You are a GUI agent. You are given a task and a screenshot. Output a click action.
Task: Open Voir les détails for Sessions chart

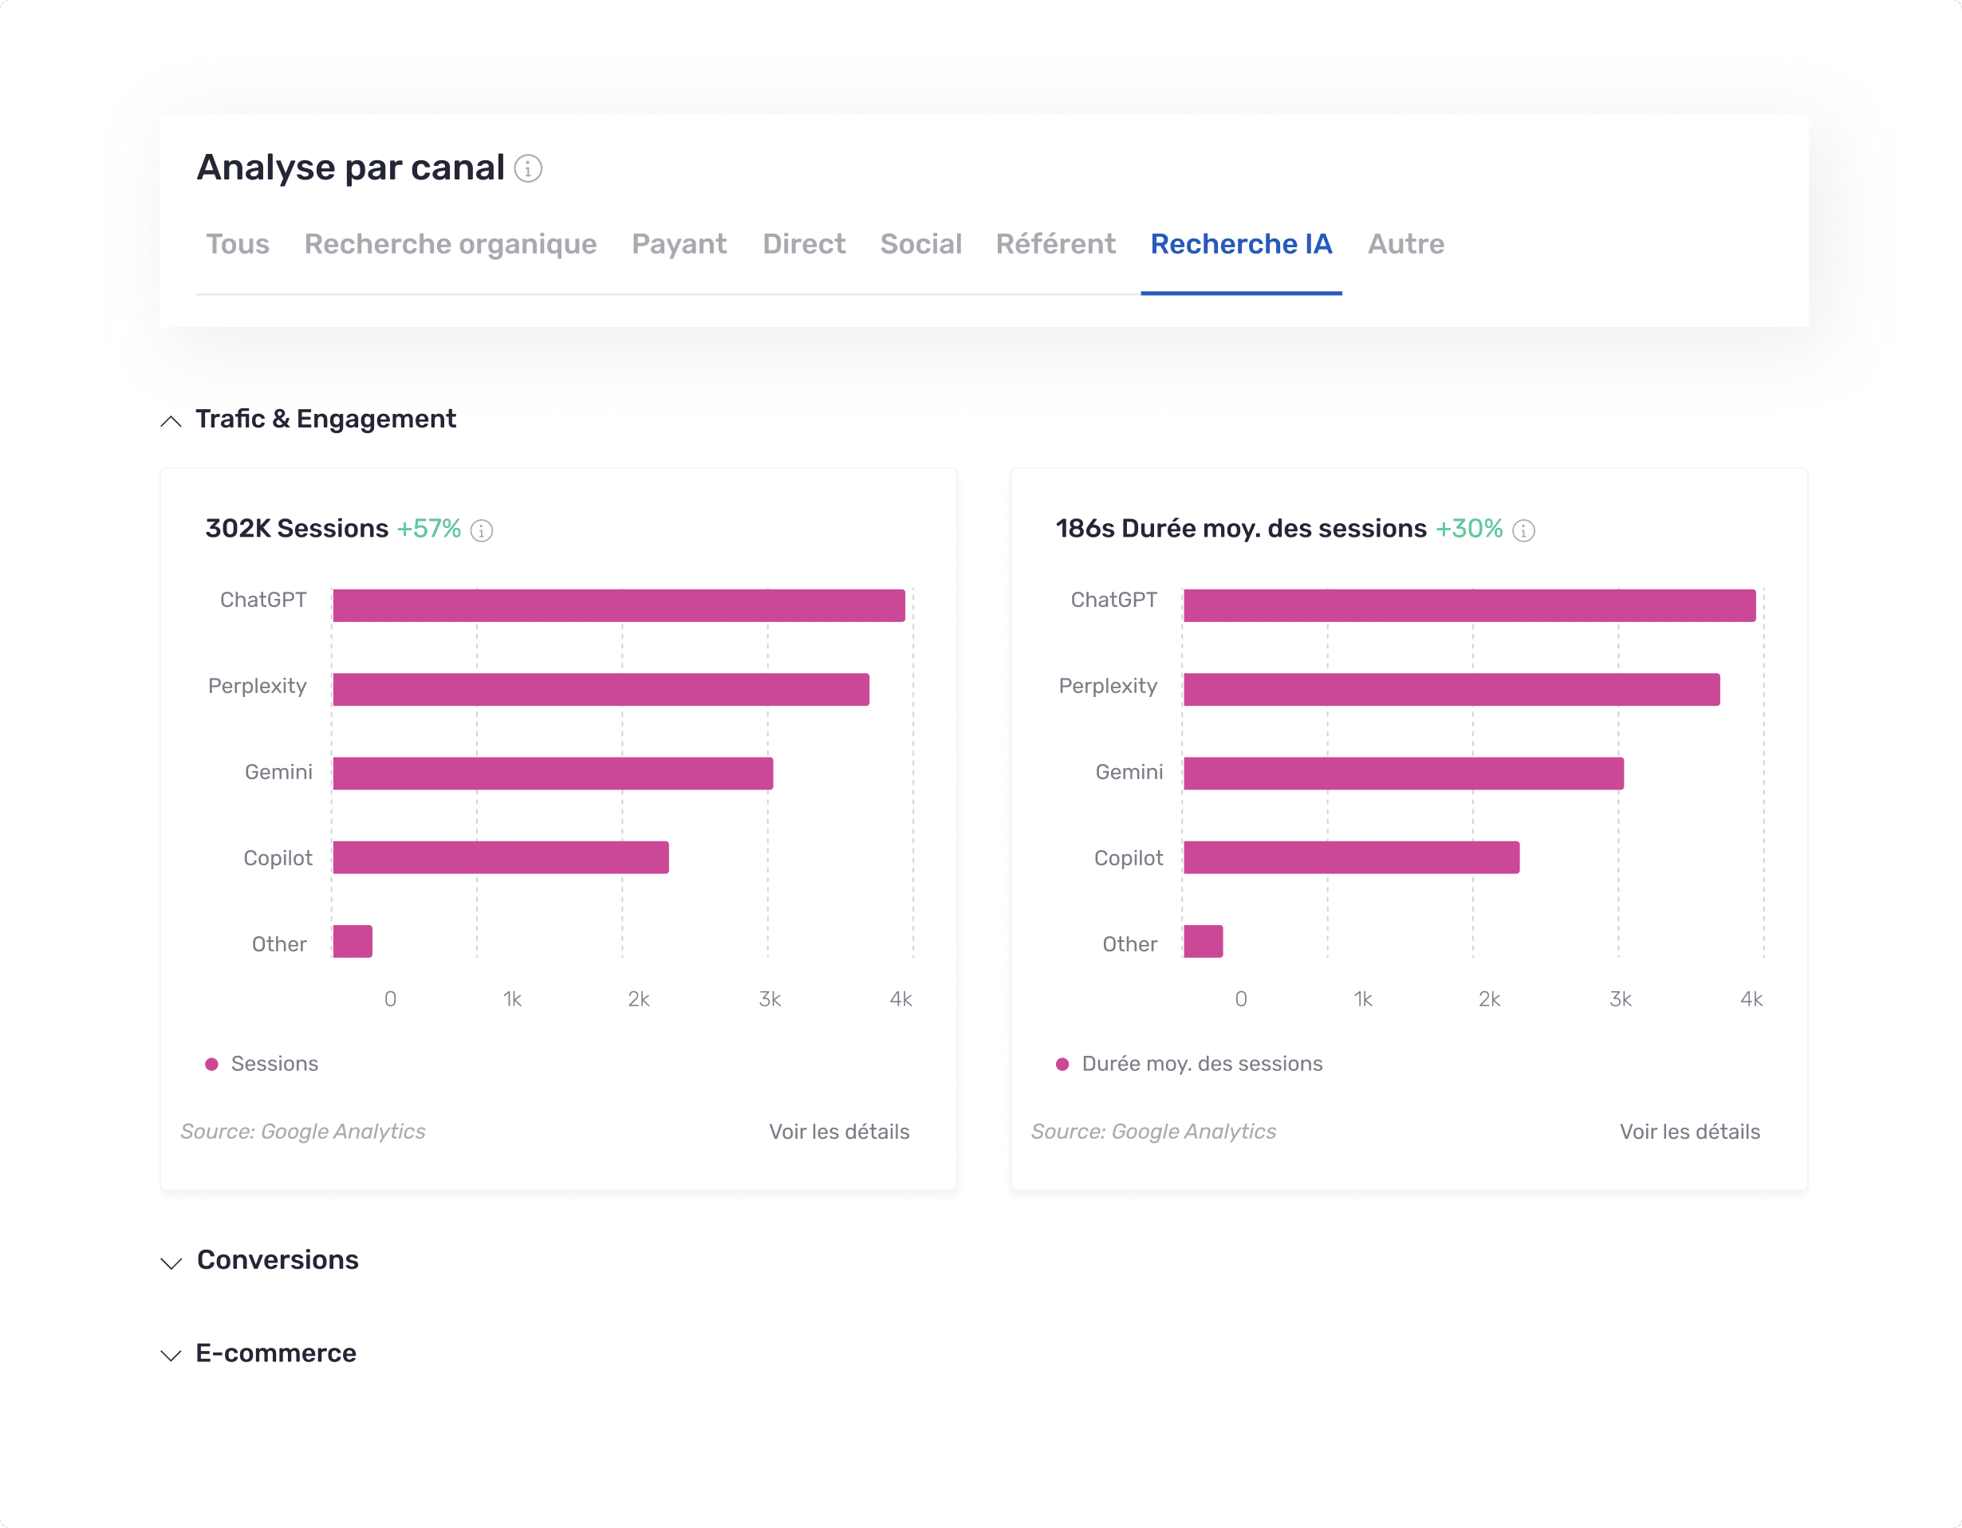[x=839, y=1132]
